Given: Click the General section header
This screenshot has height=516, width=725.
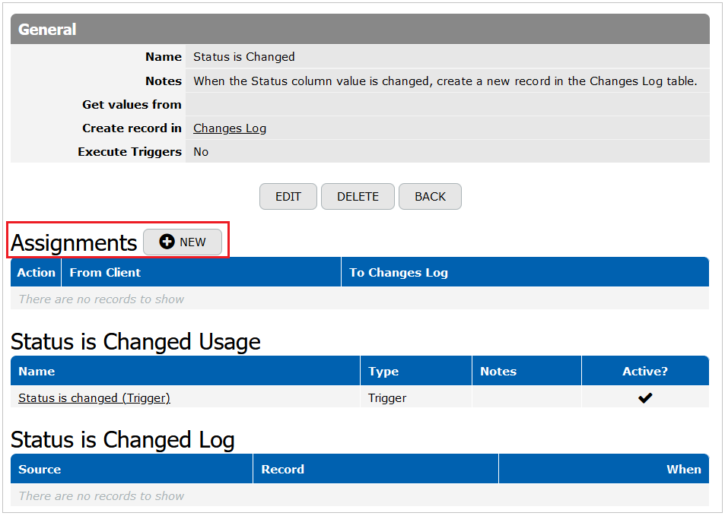Looking at the screenshot, I should [360, 29].
